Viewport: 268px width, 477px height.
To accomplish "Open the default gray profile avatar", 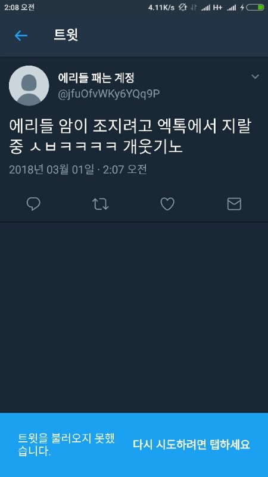I will (x=29, y=85).
